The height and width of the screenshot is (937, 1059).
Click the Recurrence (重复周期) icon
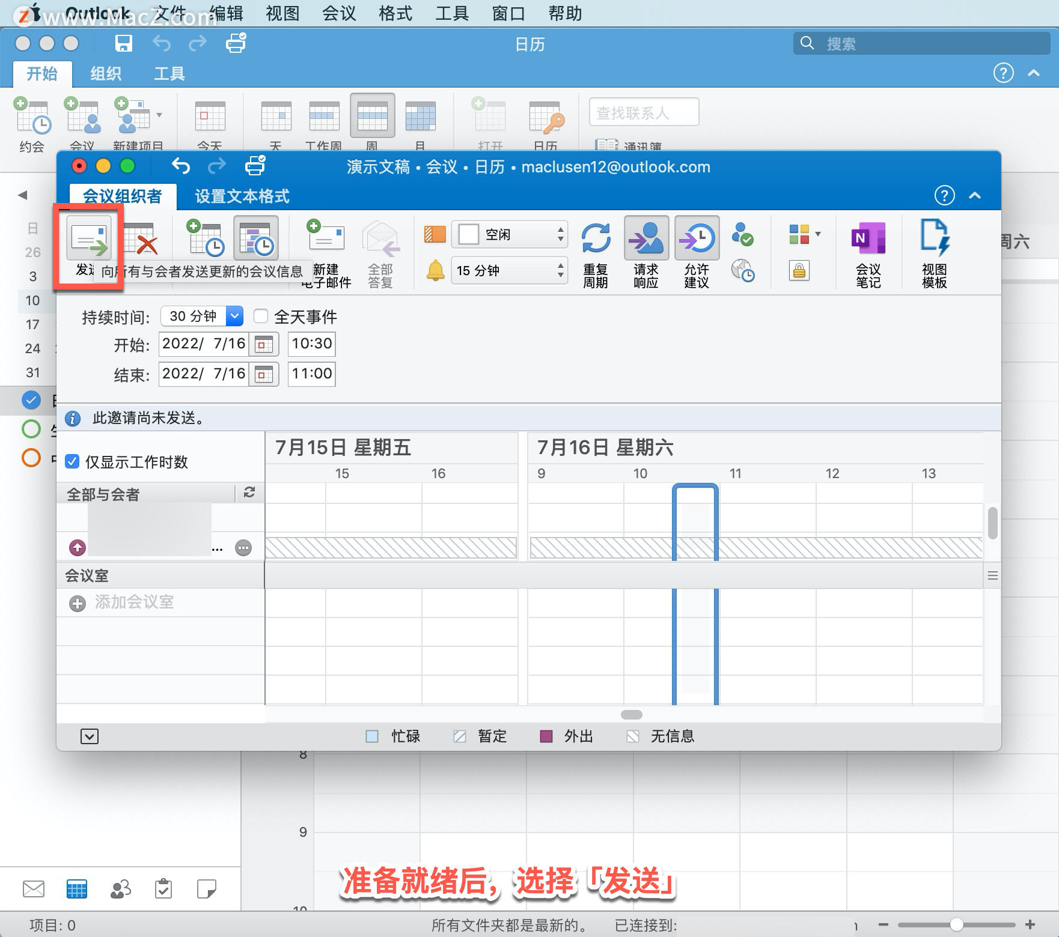coord(596,238)
